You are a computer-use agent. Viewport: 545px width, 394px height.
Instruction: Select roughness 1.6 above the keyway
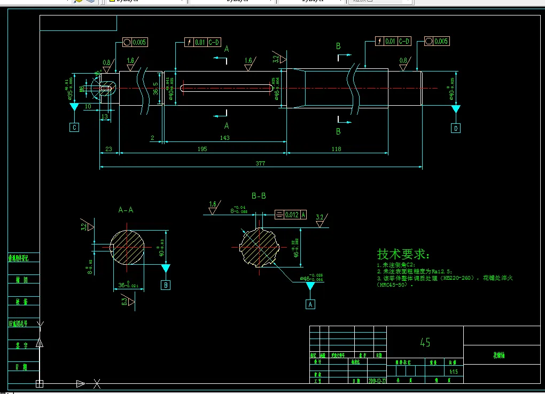click(250, 64)
